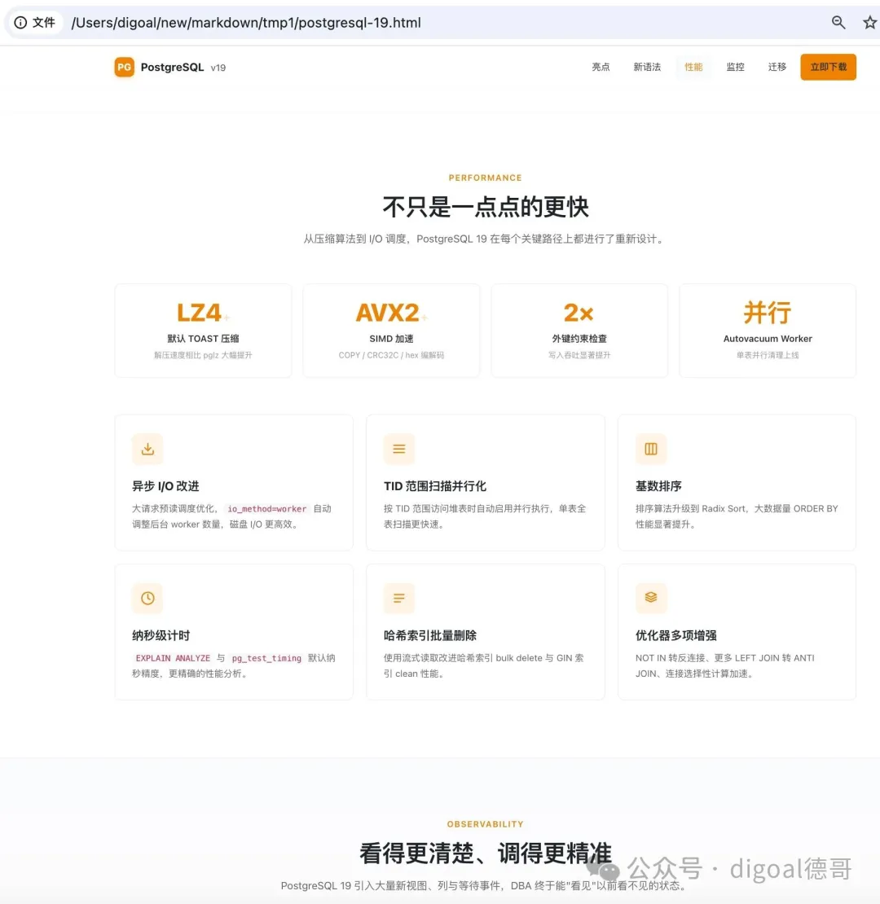Click the orange PG logo icon
Screen dimensions: 880x904
click(124, 67)
